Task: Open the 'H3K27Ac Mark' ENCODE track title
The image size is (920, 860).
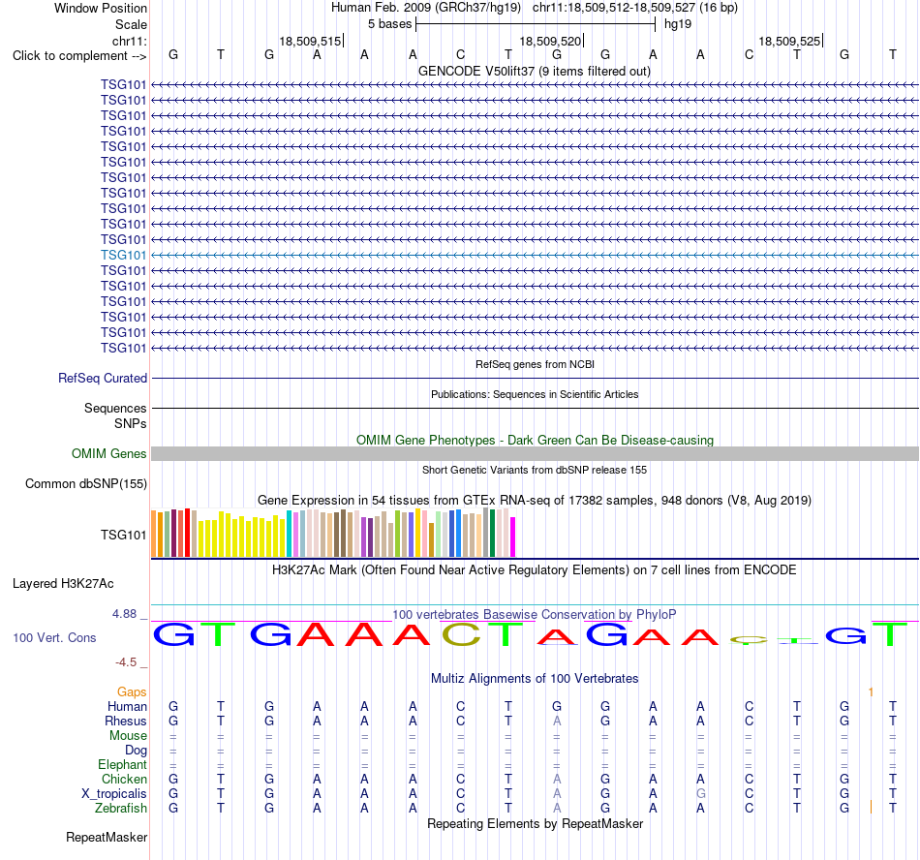Action: [x=535, y=570]
